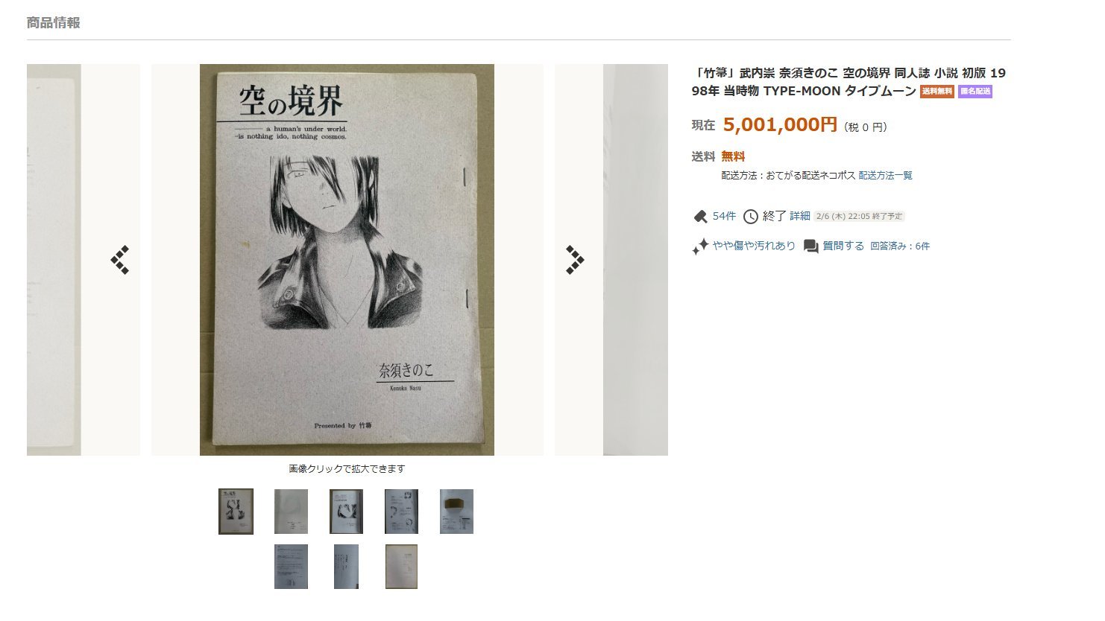The image size is (1105, 621).
Task: Open the 配送方法一覧 link
Action: pyautogui.click(x=886, y=176)
